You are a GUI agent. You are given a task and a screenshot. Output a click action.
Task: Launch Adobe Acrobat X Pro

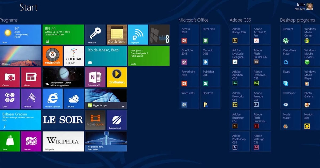[x=261, y=35]
